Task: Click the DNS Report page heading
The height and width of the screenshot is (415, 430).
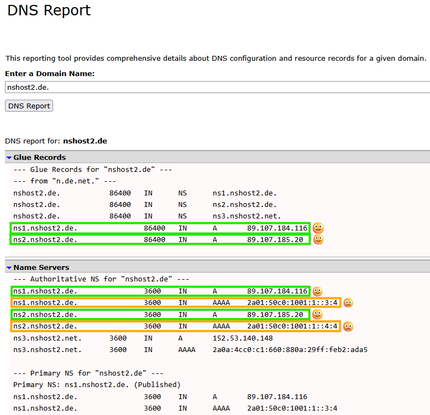Action: [49, 11]
